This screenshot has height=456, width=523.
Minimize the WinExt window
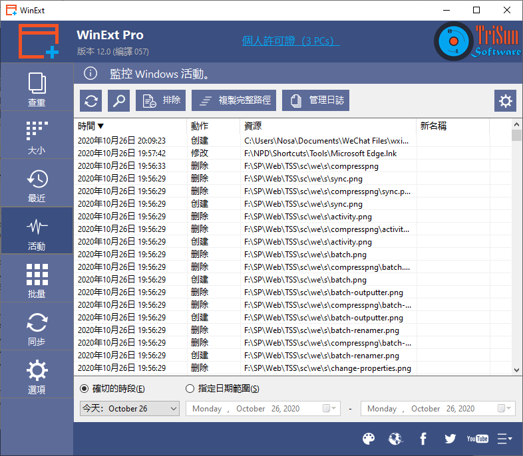[x=446, y=11]
